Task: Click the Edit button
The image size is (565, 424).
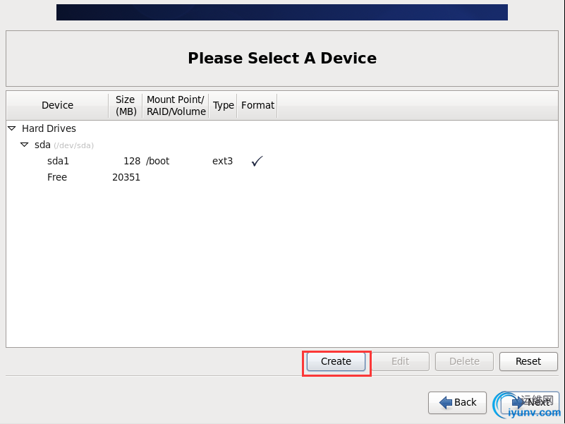Action: click(x=400, y=361)
